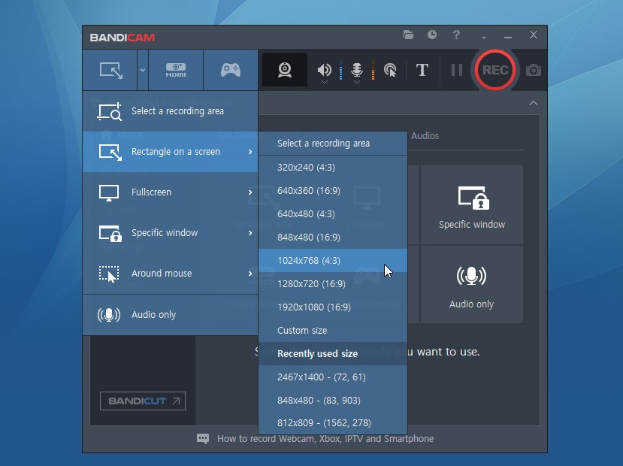Open the Around mouse submenu
623x466 pixels.
(170, 274)
